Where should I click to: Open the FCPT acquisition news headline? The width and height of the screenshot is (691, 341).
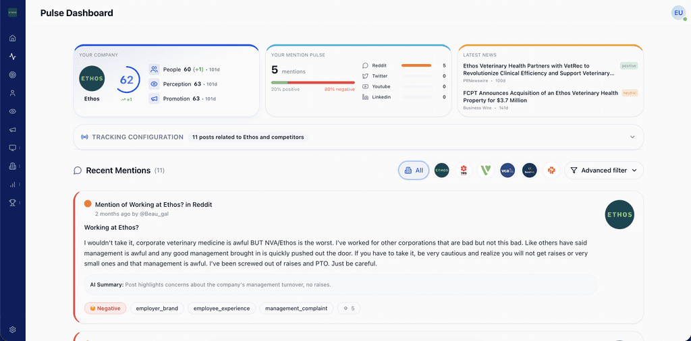click(541, 97)
